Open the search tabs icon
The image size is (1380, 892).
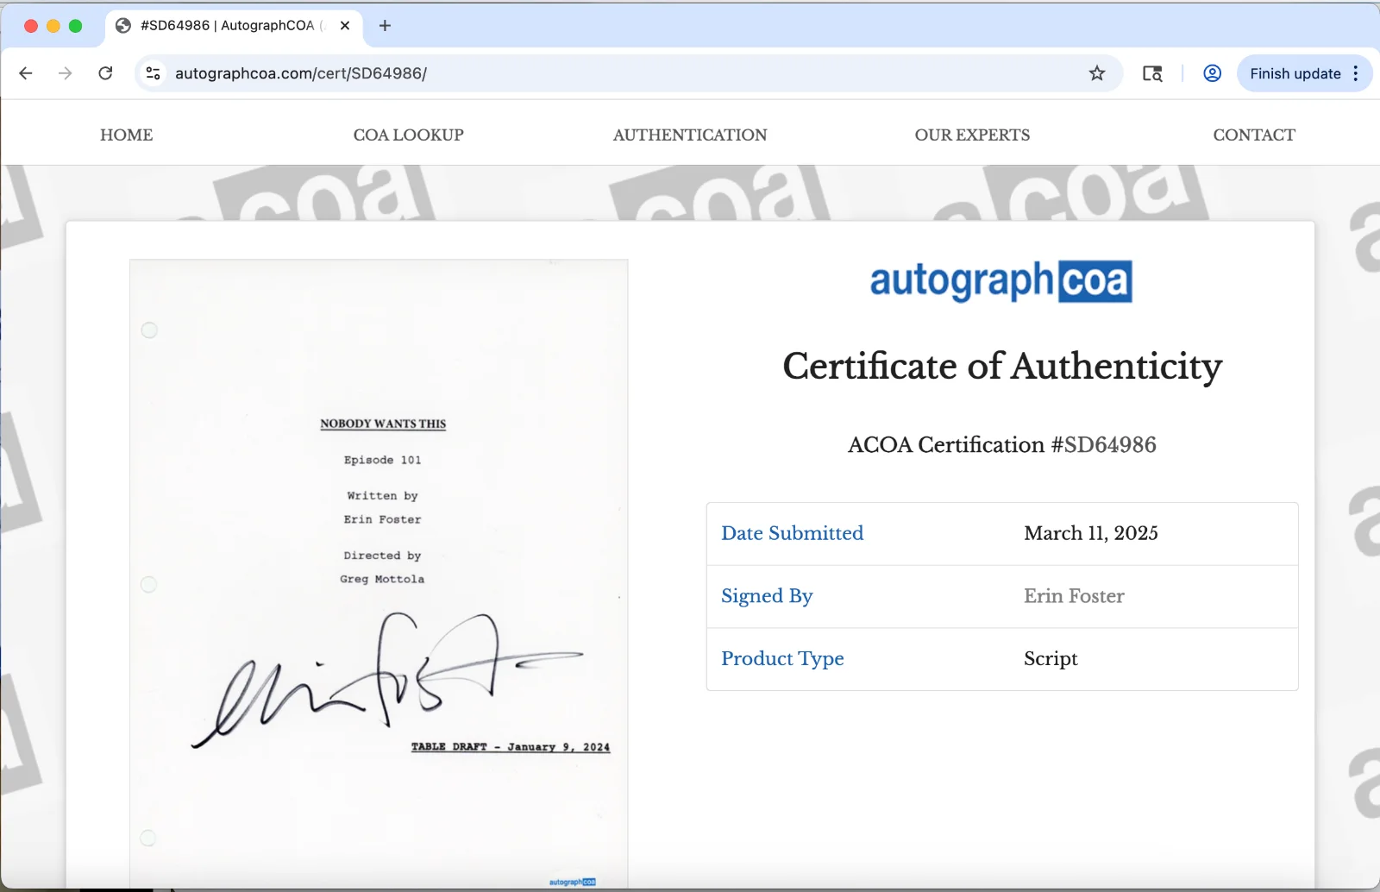[x=1152, y=73]
